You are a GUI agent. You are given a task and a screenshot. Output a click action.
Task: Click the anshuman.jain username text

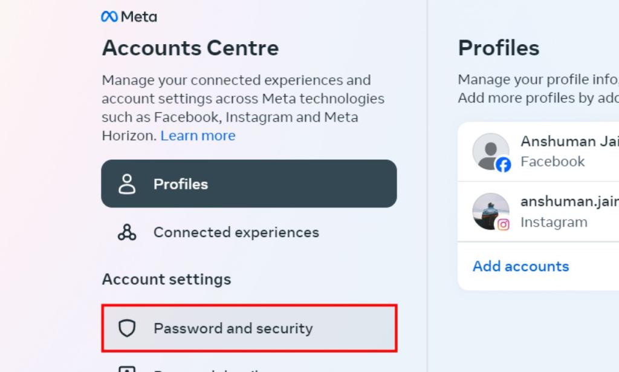(568, 201)
